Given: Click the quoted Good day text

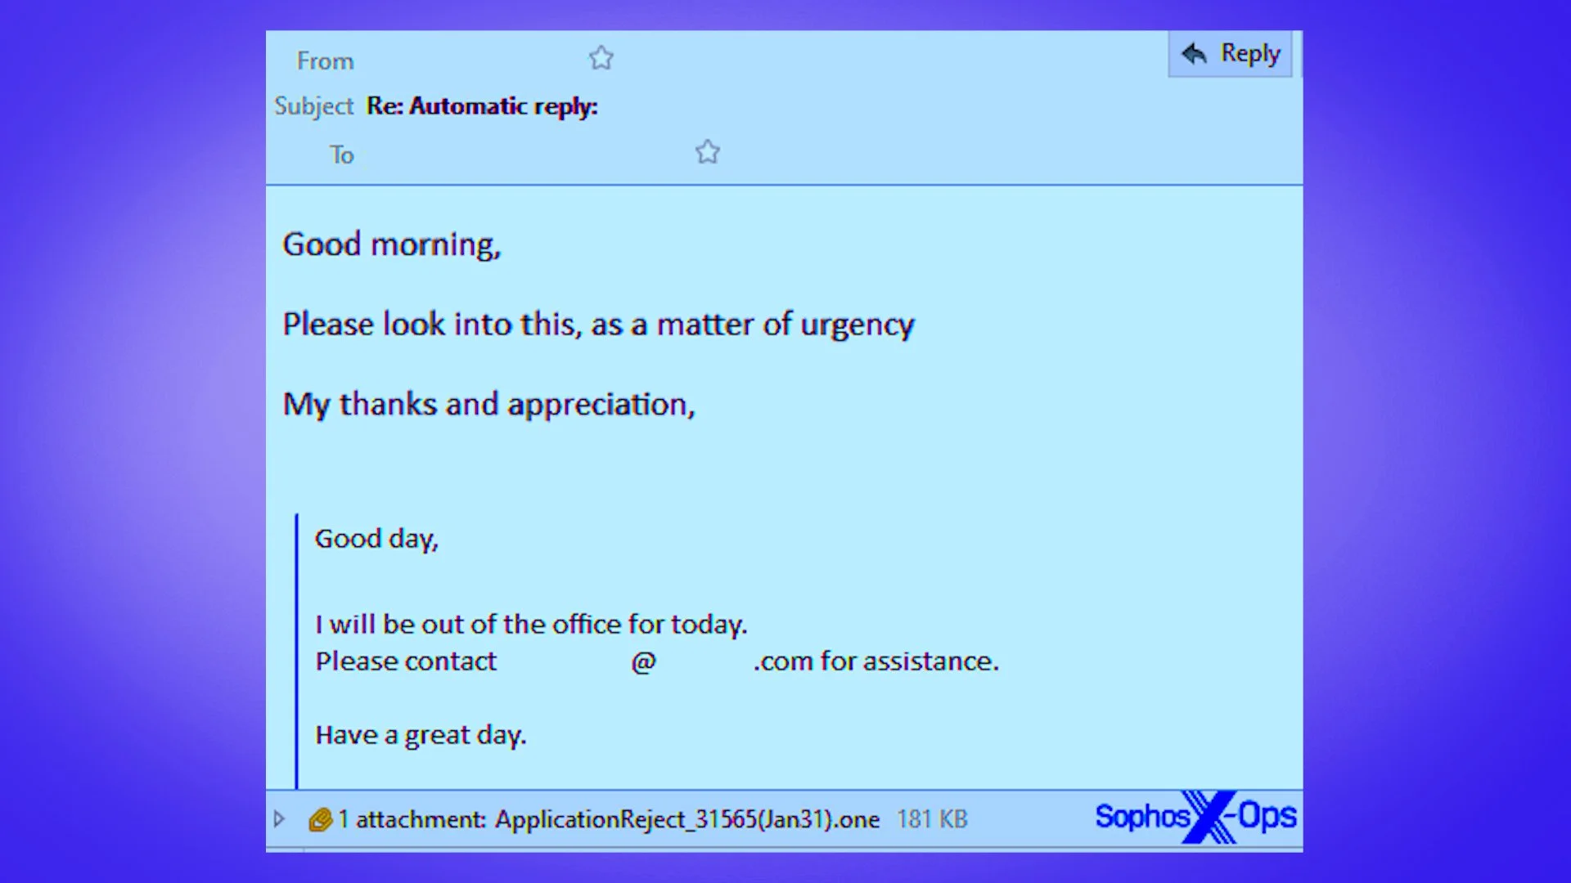Looking at the screenshot, I should pos(376,539).
